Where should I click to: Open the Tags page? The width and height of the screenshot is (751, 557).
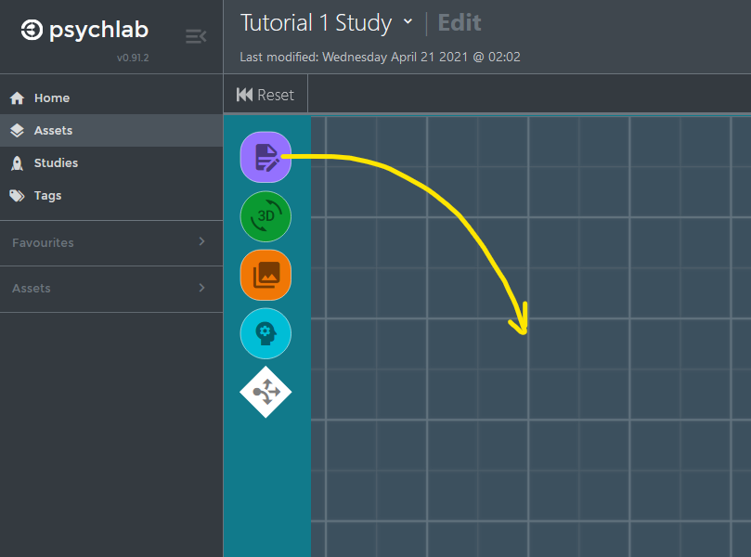click(47, 196)
